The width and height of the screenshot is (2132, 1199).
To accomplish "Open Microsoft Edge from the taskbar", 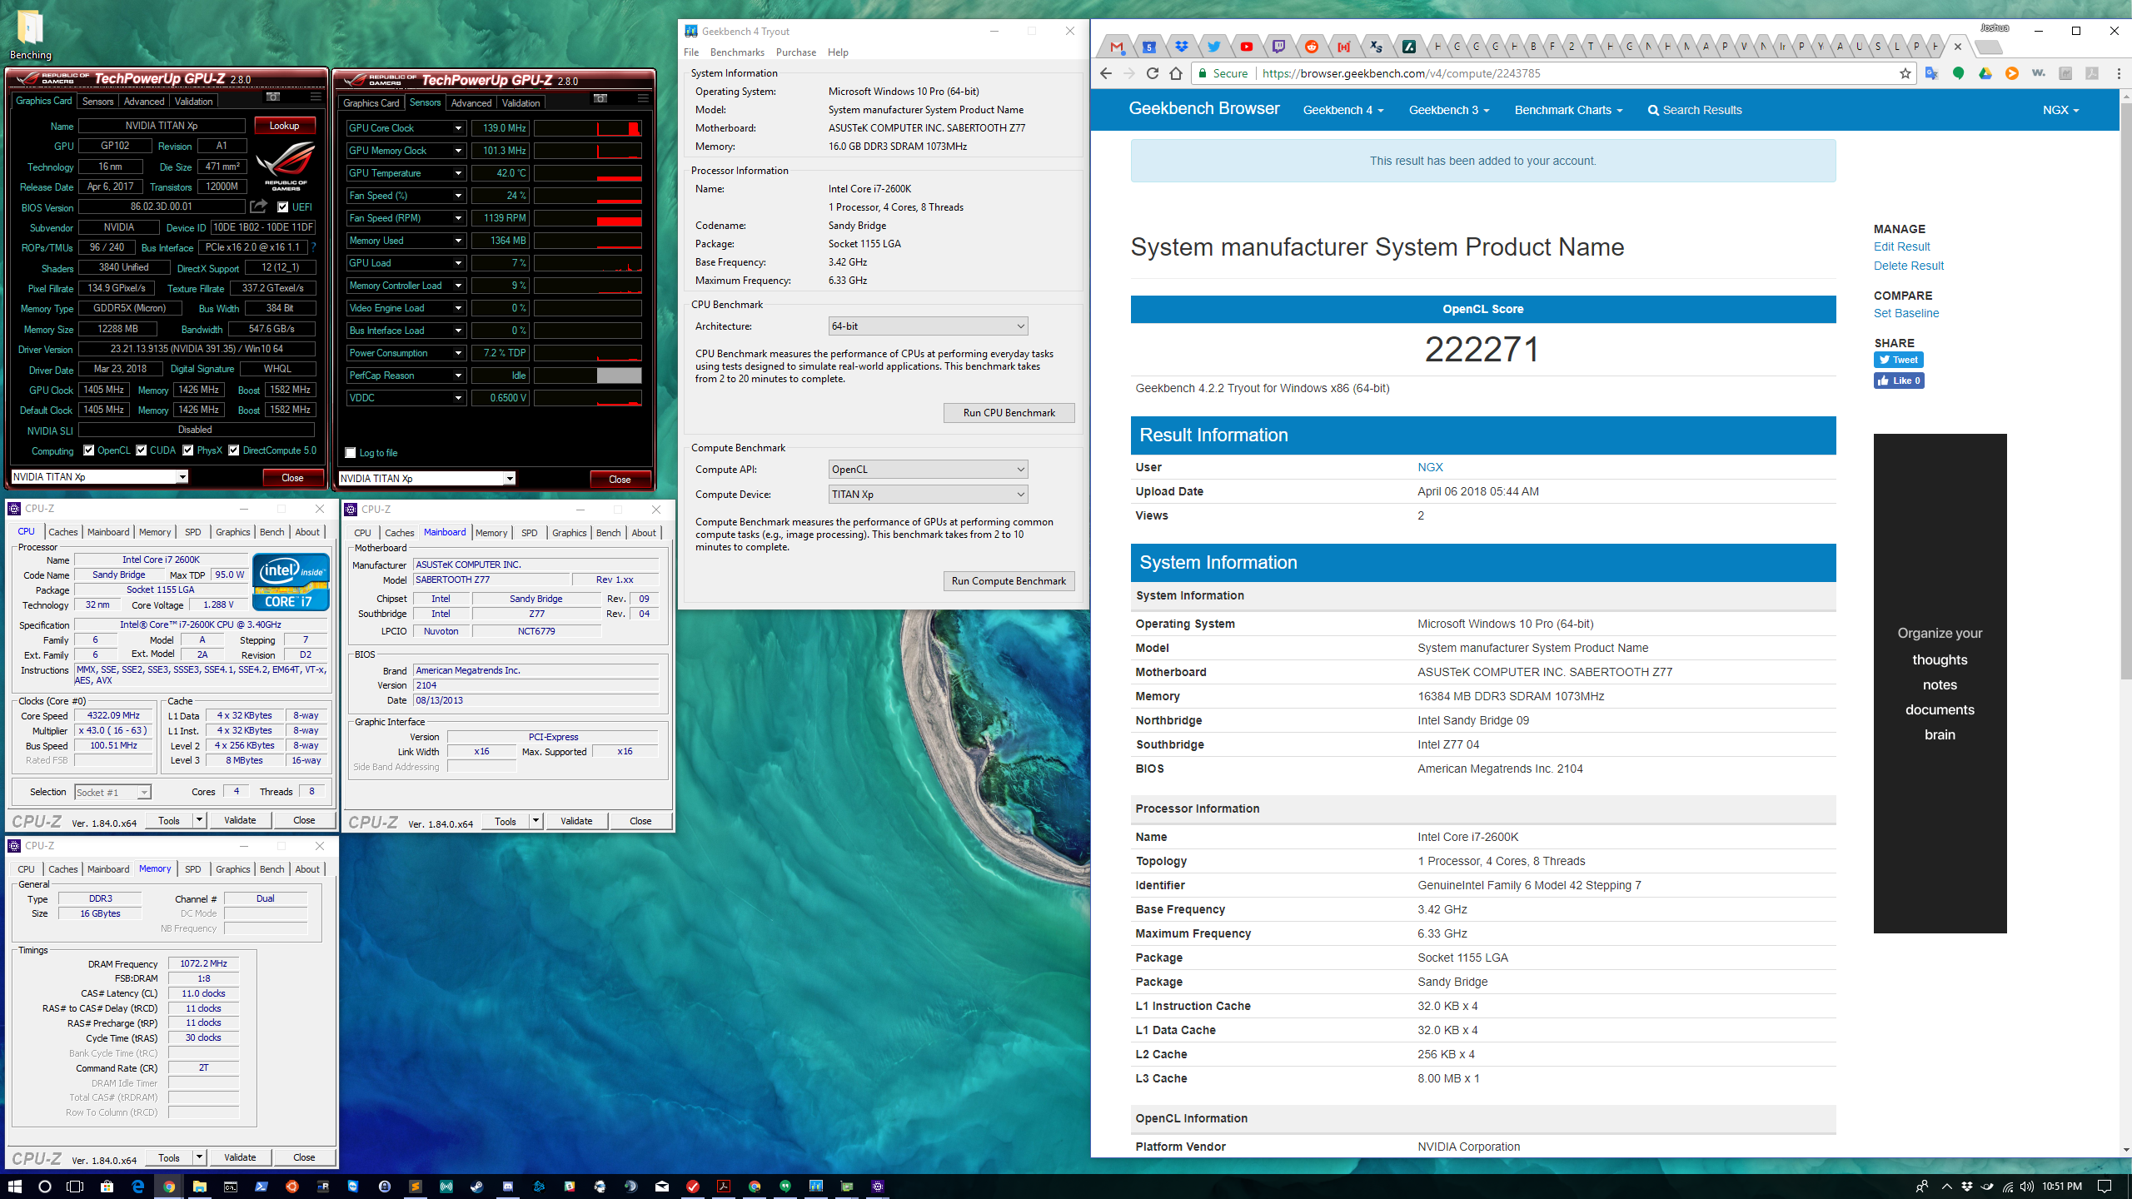I will [x=138, y=1186].
